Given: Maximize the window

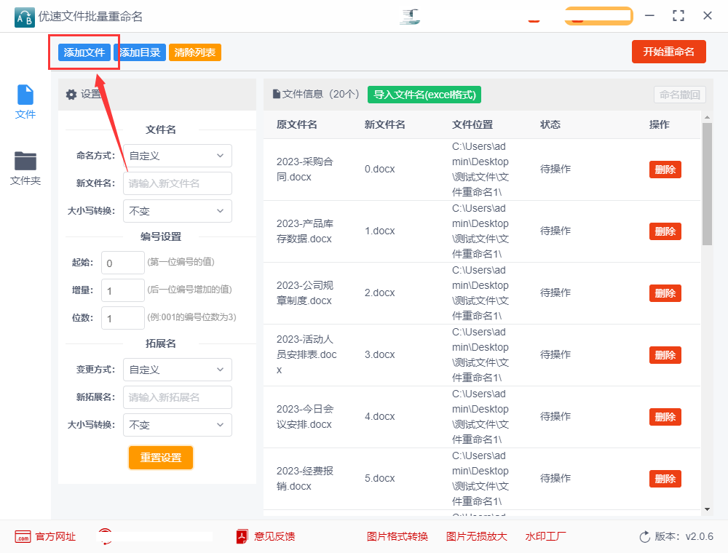Looking at the screenshot, I should (678, 16).
